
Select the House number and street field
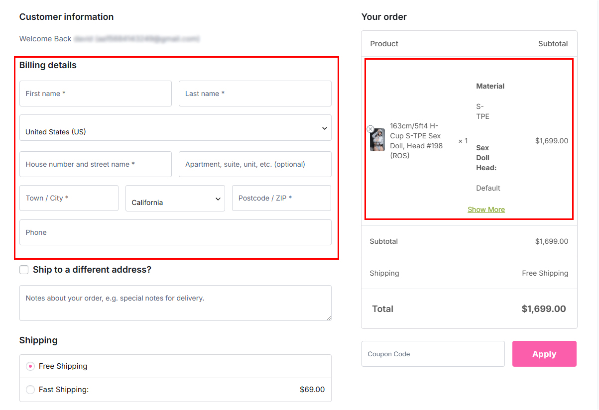tap(96, 164)
